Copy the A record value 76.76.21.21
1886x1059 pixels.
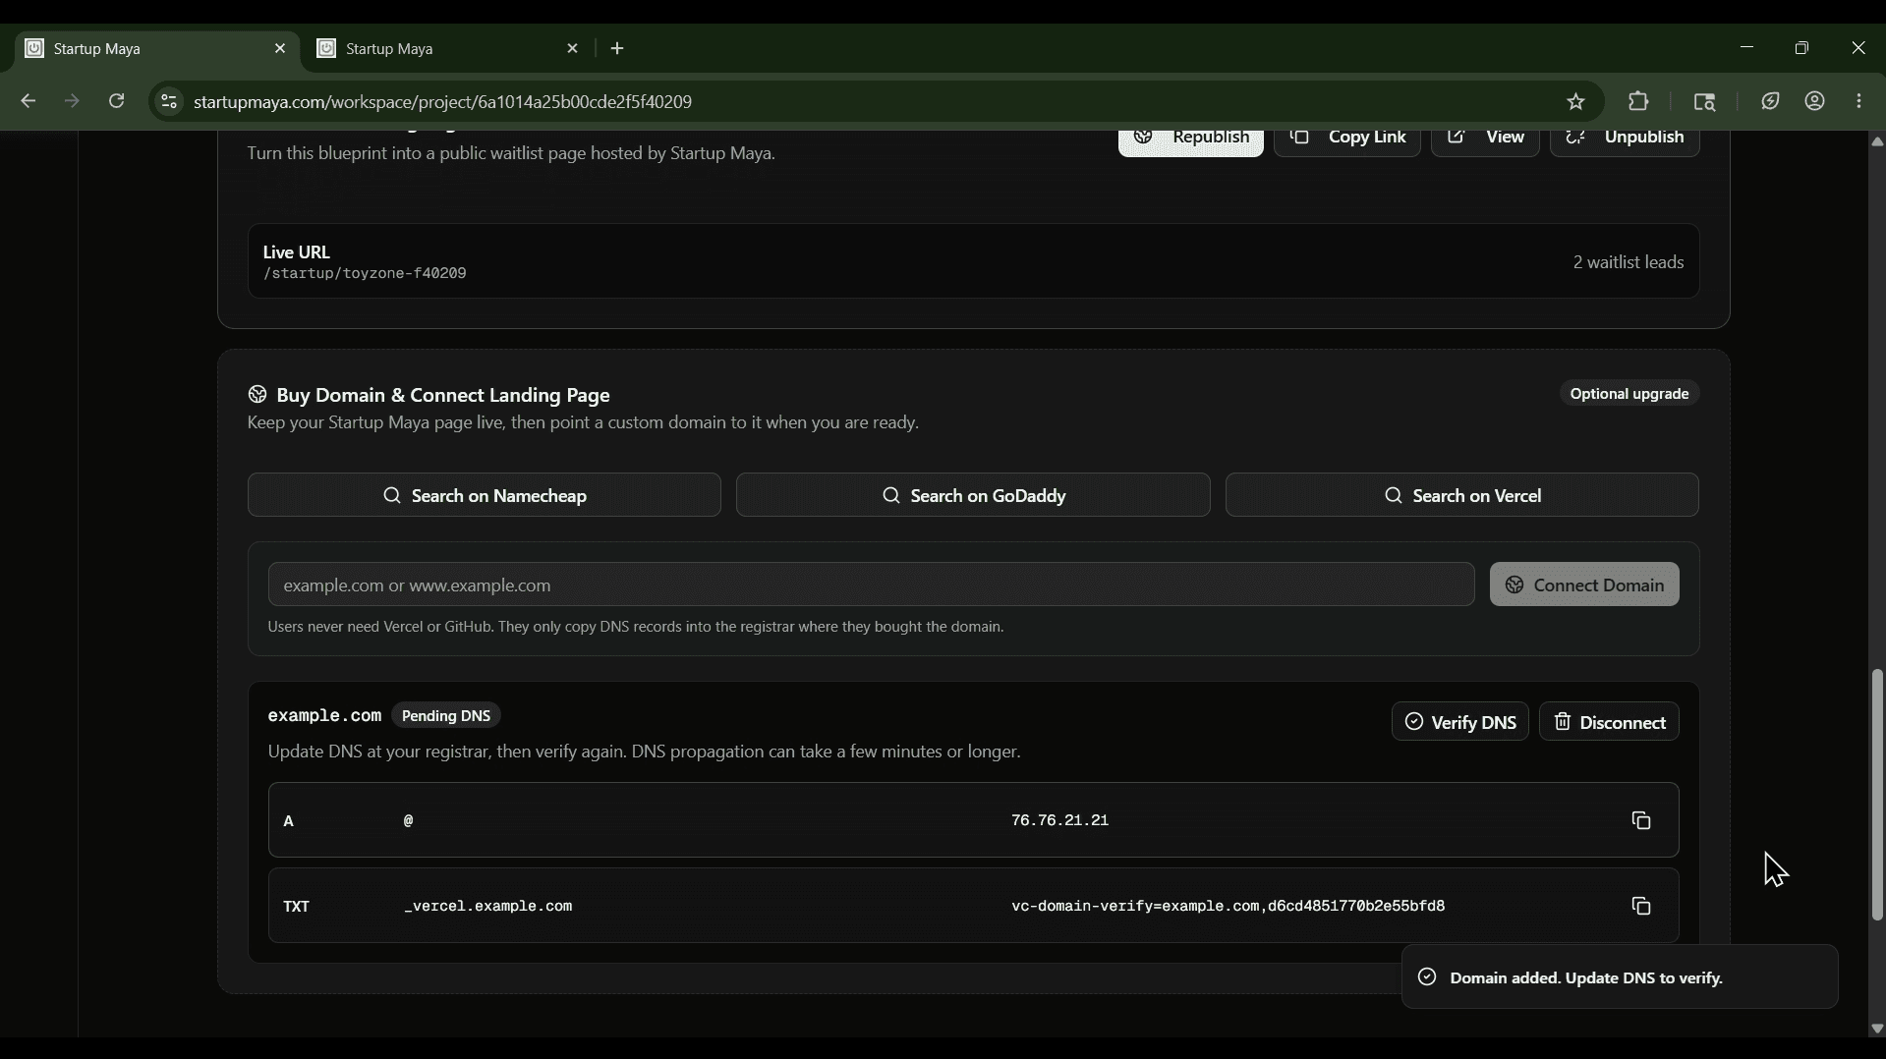pyautogui.click(x=1640, y=820)
